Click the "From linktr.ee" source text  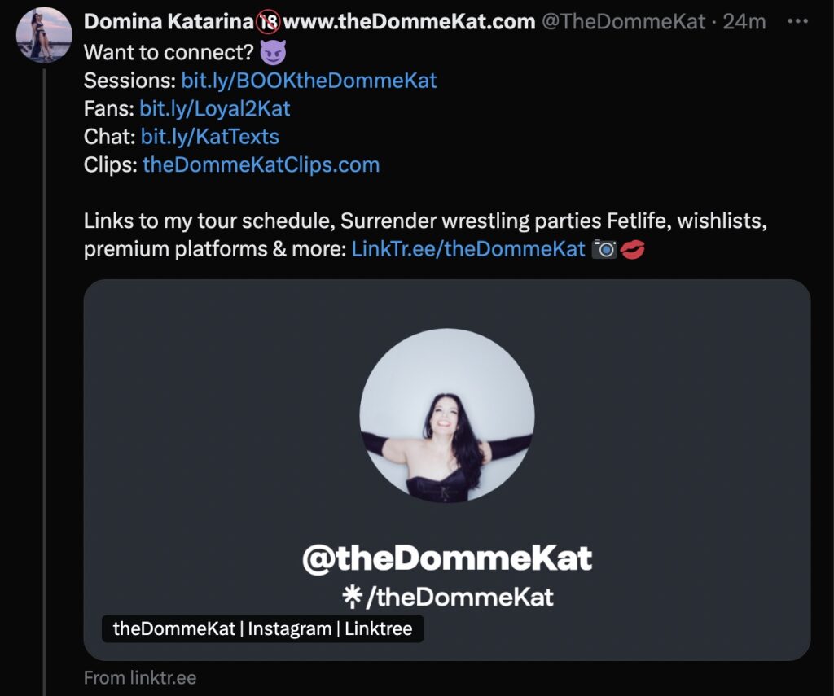coord(140,677)
